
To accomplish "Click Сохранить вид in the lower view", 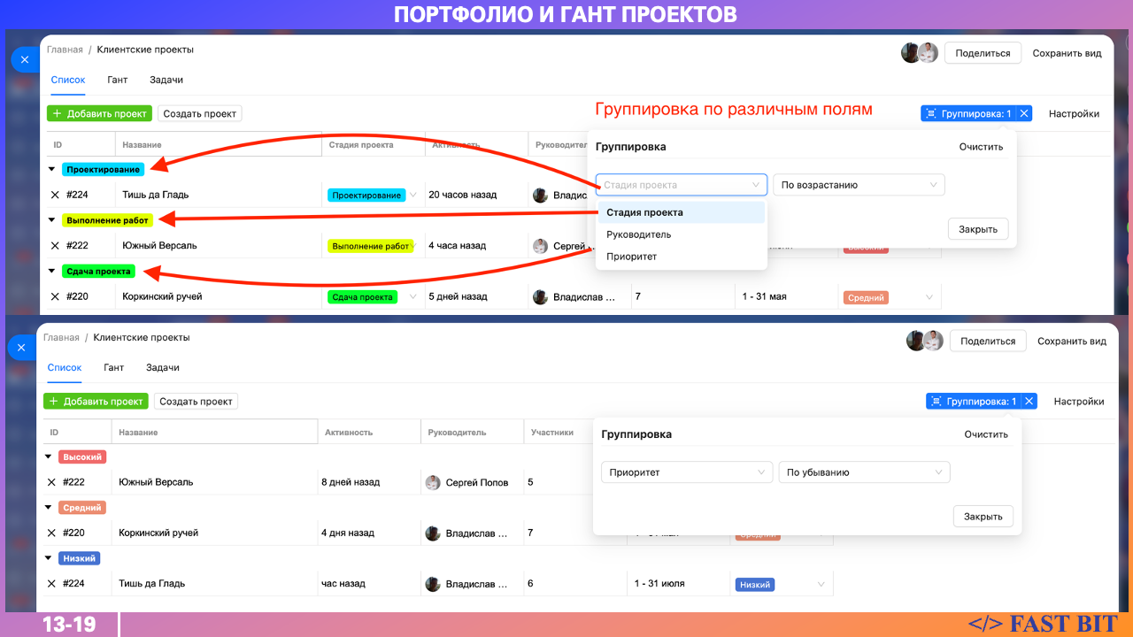I will coord(1072,341).
